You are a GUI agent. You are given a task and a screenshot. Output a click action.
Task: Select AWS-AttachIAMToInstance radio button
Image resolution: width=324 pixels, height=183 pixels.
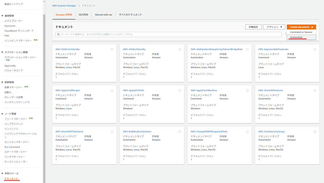coord(112,132)
